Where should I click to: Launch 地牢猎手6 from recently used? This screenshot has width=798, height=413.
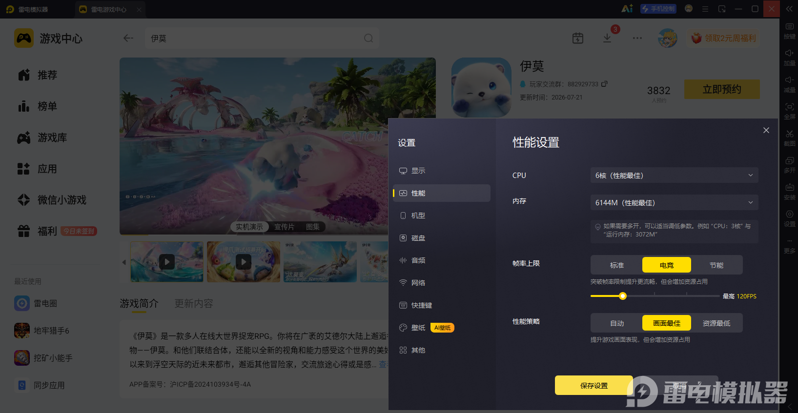tap(41, 331)
